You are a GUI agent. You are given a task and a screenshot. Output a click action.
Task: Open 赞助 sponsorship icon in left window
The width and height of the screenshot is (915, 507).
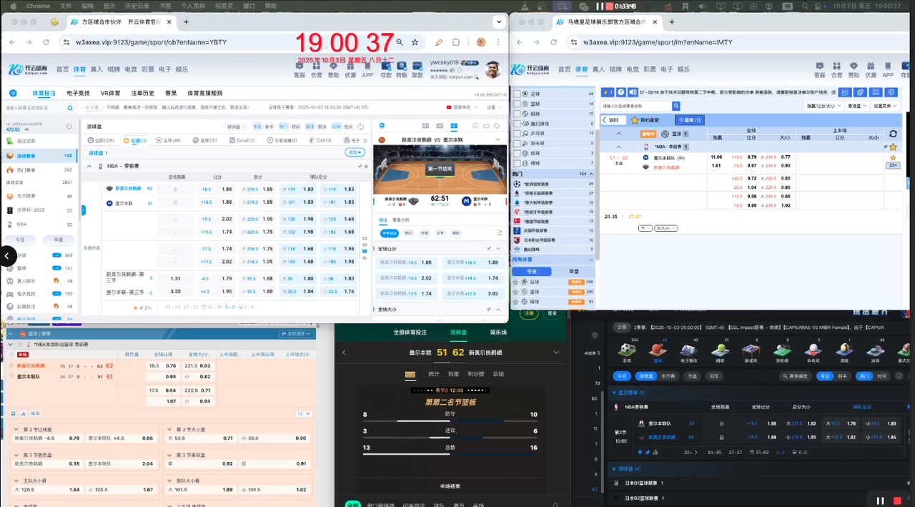[x=334, y=69]
